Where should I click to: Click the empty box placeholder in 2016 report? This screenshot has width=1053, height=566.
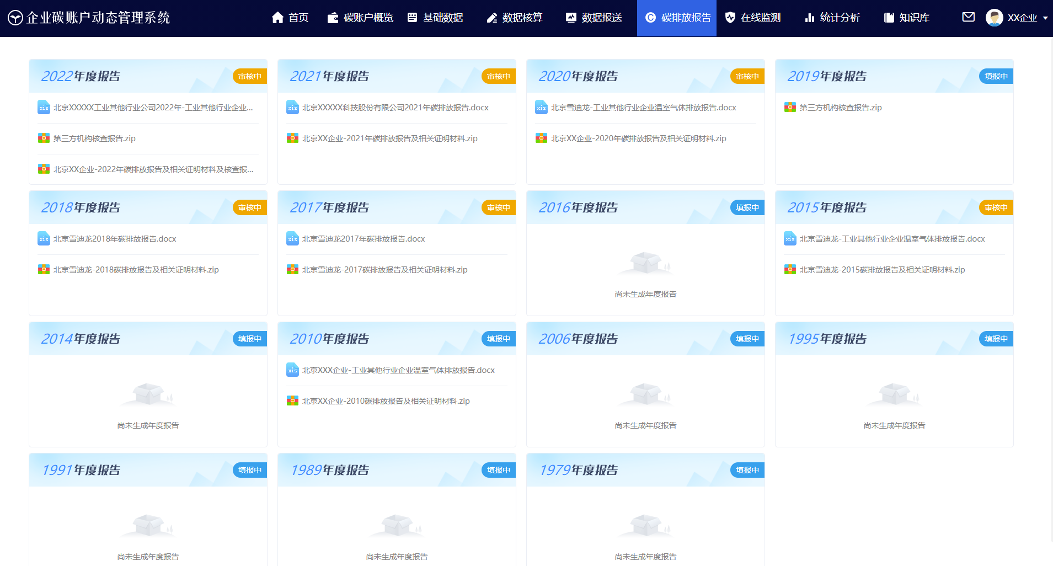[645, 263]
